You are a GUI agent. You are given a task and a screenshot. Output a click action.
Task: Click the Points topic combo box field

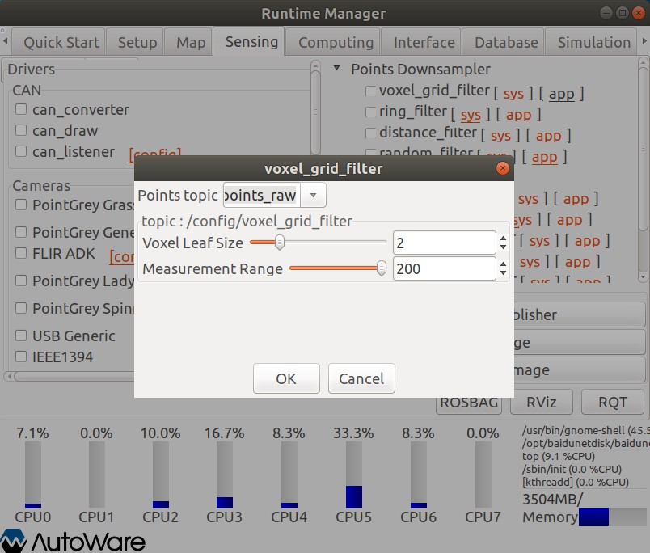pos(262,196)
